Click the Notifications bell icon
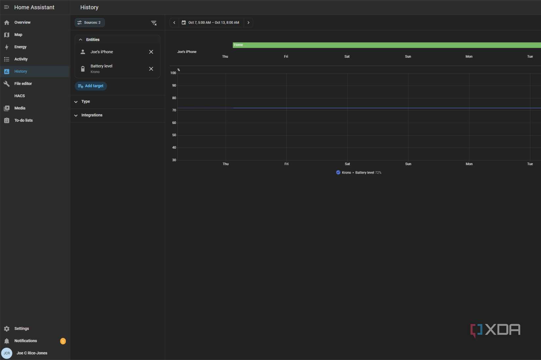The image size is (541, 360). click(x=7, y=341)
